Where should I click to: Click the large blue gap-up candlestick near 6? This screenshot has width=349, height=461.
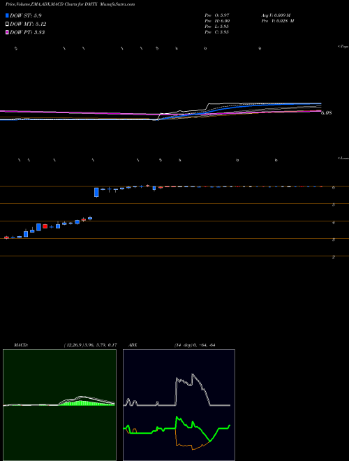point(96,192)
